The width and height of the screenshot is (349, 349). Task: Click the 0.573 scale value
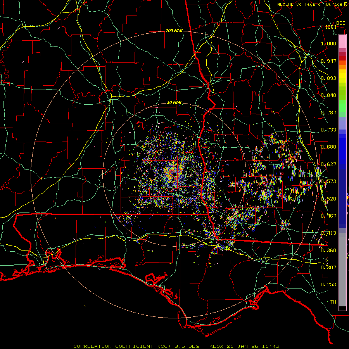pos(328,181)
